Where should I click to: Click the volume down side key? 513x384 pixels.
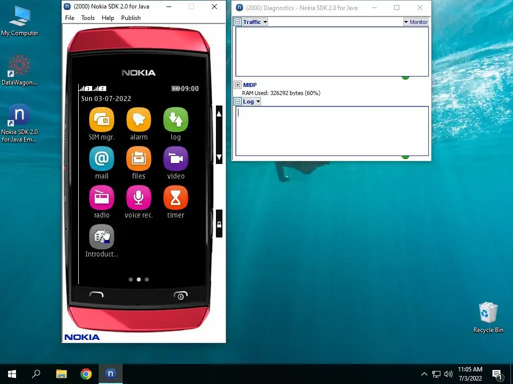tap(219, 156)
